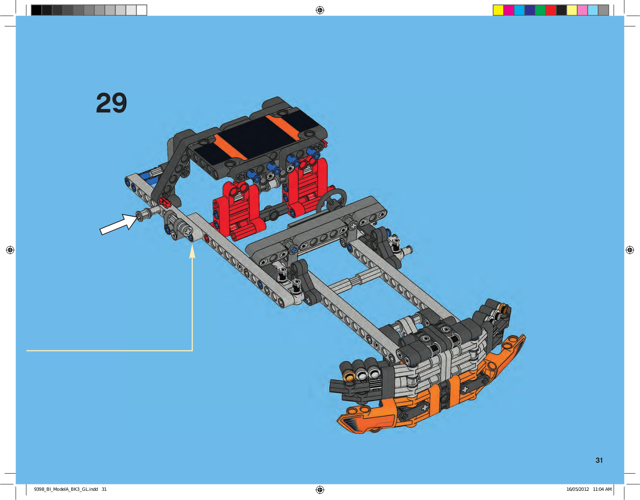Click the red swatch in the color bar
640x500 pixels.
tap(551, 10)
